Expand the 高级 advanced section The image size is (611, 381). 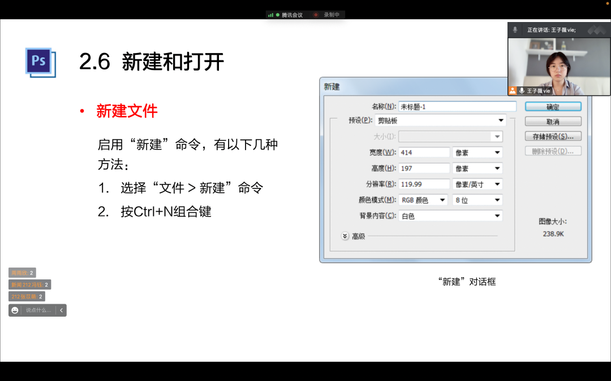(x=345, y=237)
